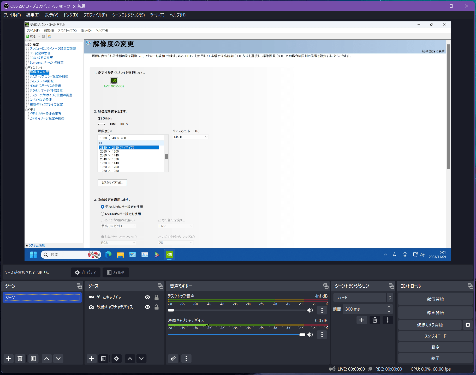
Task: Add a transition with plus icon
Action: click(x=362, y=320)
